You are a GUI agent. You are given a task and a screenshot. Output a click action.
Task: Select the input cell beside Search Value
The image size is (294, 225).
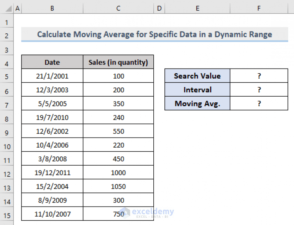tap(259, 76)
